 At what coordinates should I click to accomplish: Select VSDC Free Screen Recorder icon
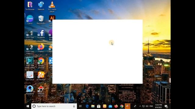point(30,35)
